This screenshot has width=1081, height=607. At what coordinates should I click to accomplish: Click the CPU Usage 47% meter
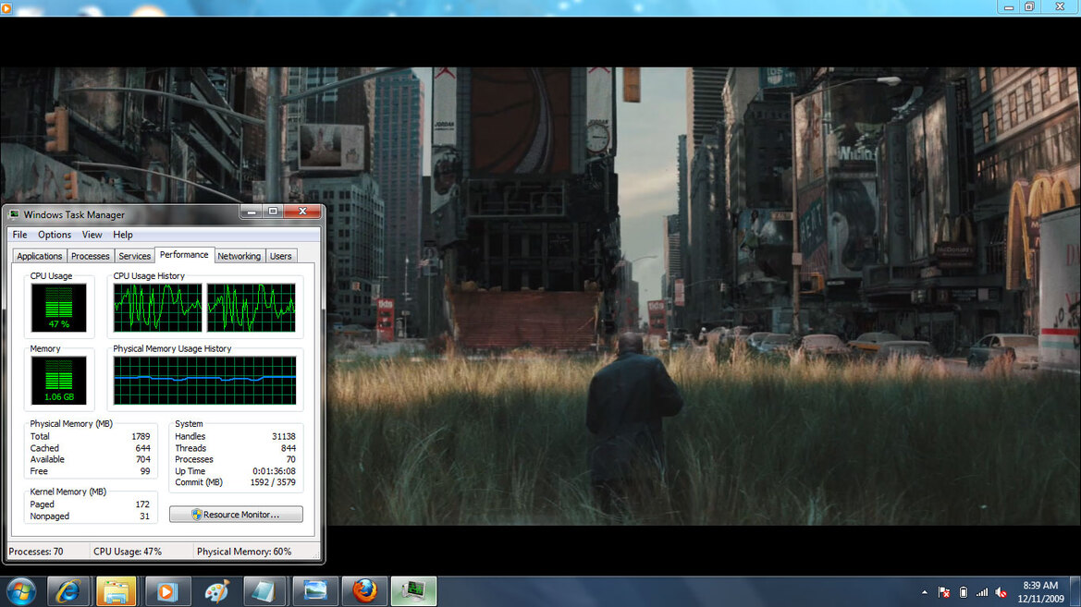pos(58,308)
